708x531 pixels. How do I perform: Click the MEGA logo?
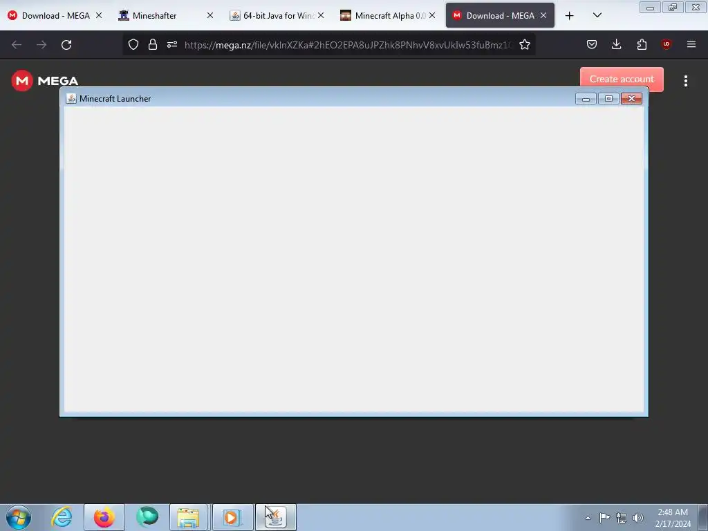45,81
